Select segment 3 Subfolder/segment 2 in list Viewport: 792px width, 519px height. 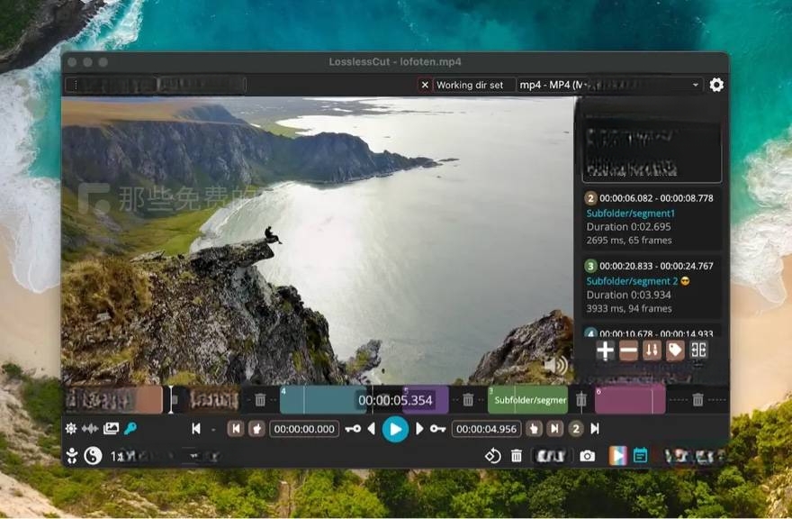(651, 287)
